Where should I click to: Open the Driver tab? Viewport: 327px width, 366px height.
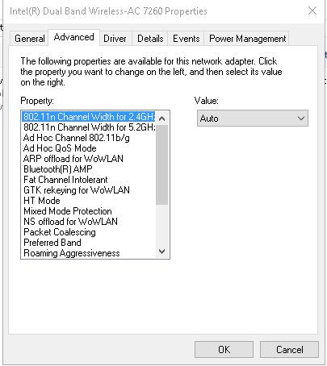click(x=115, y=39)
